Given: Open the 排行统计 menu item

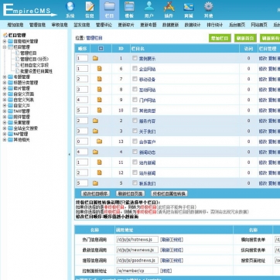Looking at the screenshot, I should coord(215,25).
